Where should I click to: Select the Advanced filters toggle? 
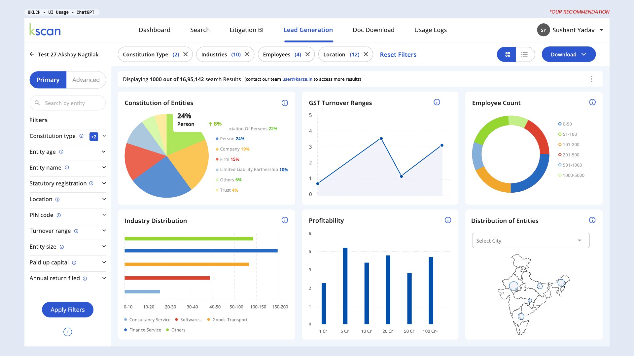(86, 80)
